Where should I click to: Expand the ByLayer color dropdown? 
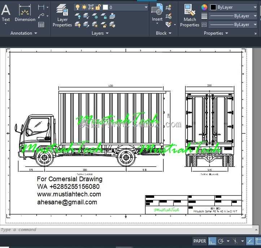pyautogui.click(x=233, y=7)
